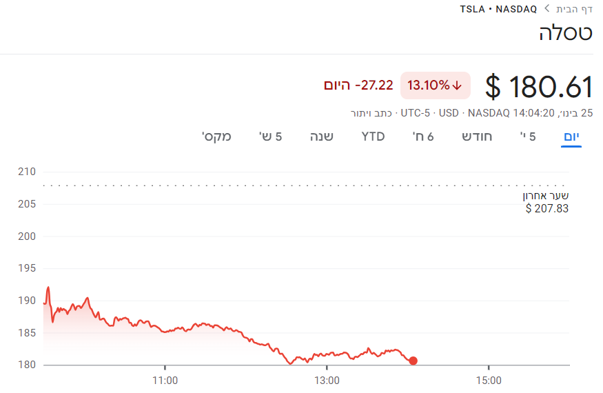Select the 'חודש' one-month tab
603x393 pixels.
click(477, 137)
